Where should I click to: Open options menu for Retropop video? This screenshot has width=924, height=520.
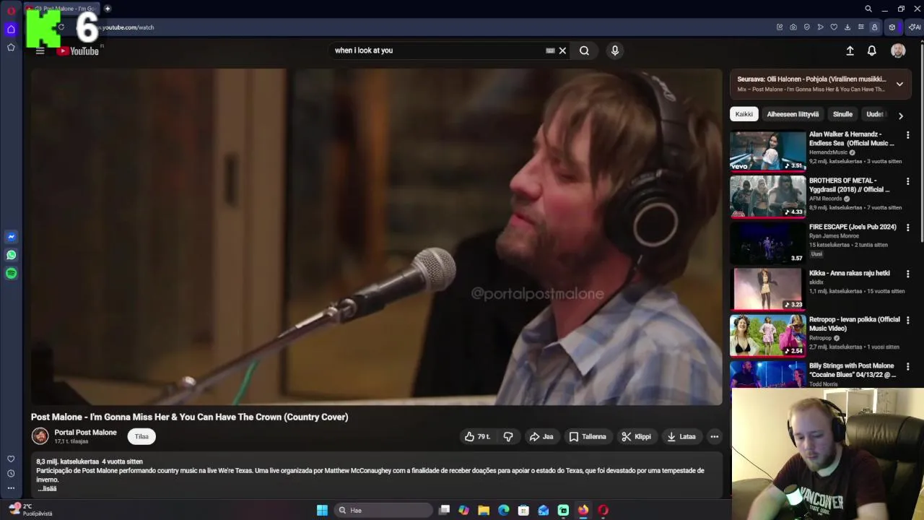(x=907, y=320)
